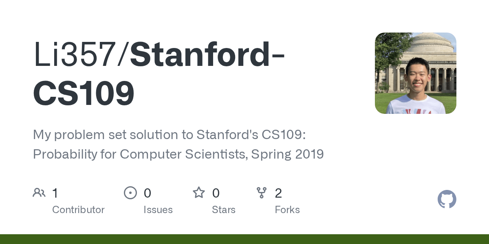
Task: Open the profile avatar photo
Action: coord(415,73)
